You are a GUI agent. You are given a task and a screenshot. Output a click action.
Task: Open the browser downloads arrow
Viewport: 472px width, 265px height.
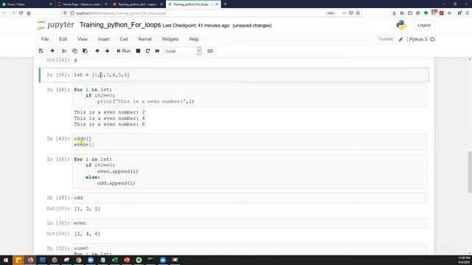(394, 13)
